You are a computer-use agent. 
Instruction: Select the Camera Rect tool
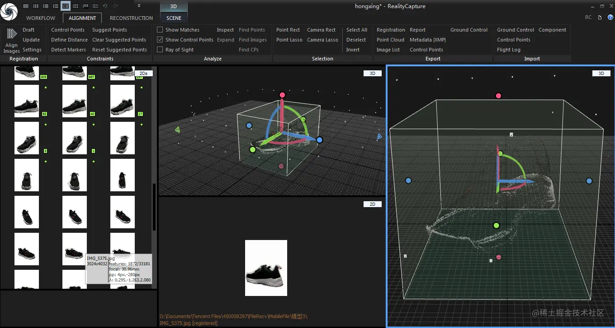click(x=321, y=30)
